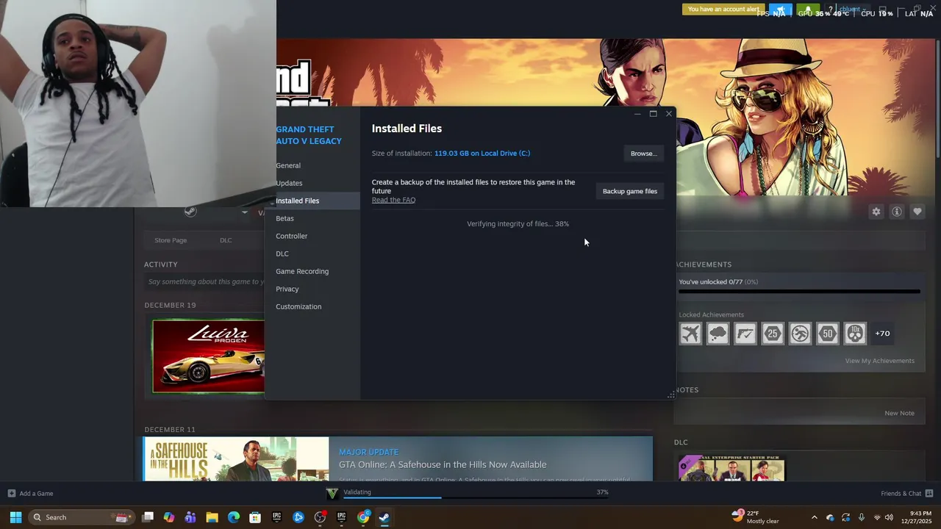Click the Steam taskbar icon
941x529 pixels.
pos(384,517)
